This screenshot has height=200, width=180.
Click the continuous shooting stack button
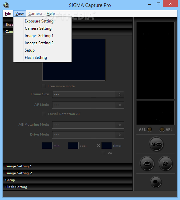[x=156, y=182]
